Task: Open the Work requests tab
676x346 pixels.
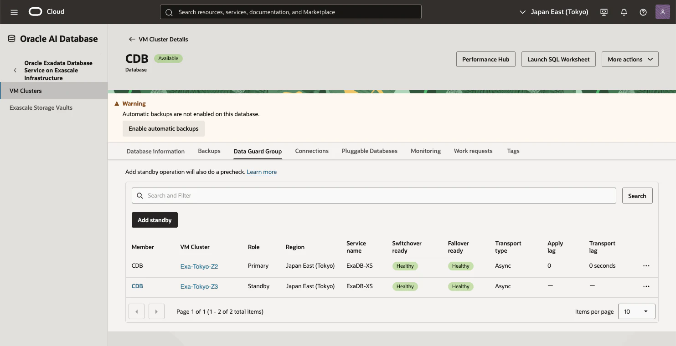Action: 473,151
